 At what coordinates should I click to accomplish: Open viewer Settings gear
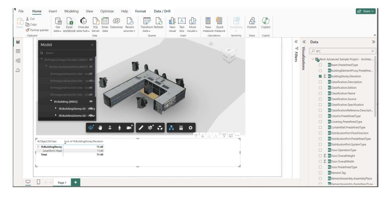[x=190, y=128]
